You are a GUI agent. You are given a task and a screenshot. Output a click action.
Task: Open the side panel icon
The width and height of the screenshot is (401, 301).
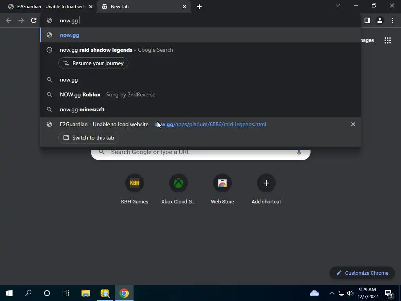point(367,20)
